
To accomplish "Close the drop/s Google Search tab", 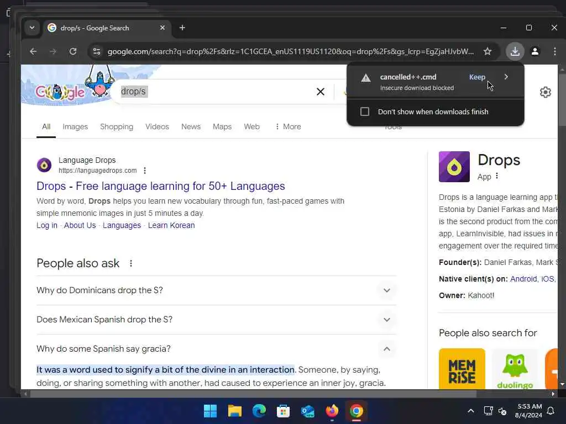I will [163, 28].
